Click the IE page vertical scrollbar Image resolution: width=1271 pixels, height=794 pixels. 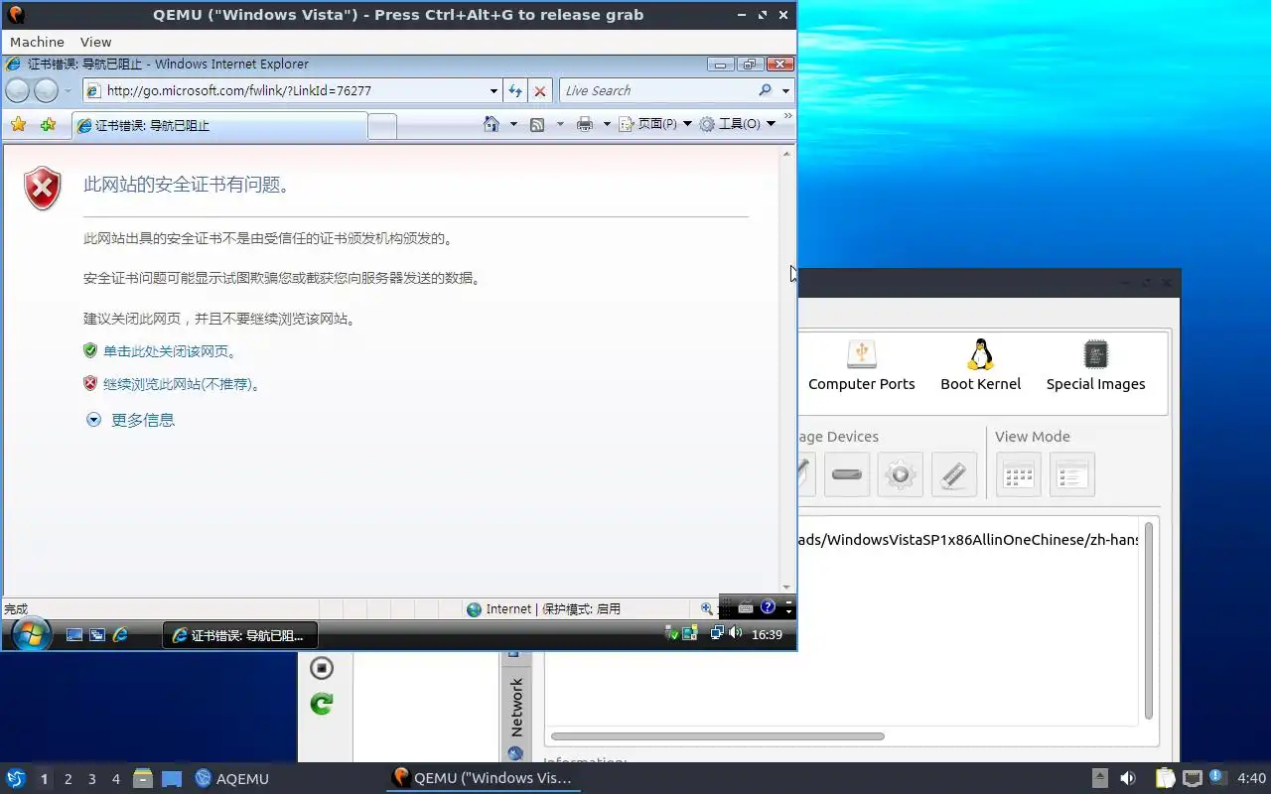787,369
